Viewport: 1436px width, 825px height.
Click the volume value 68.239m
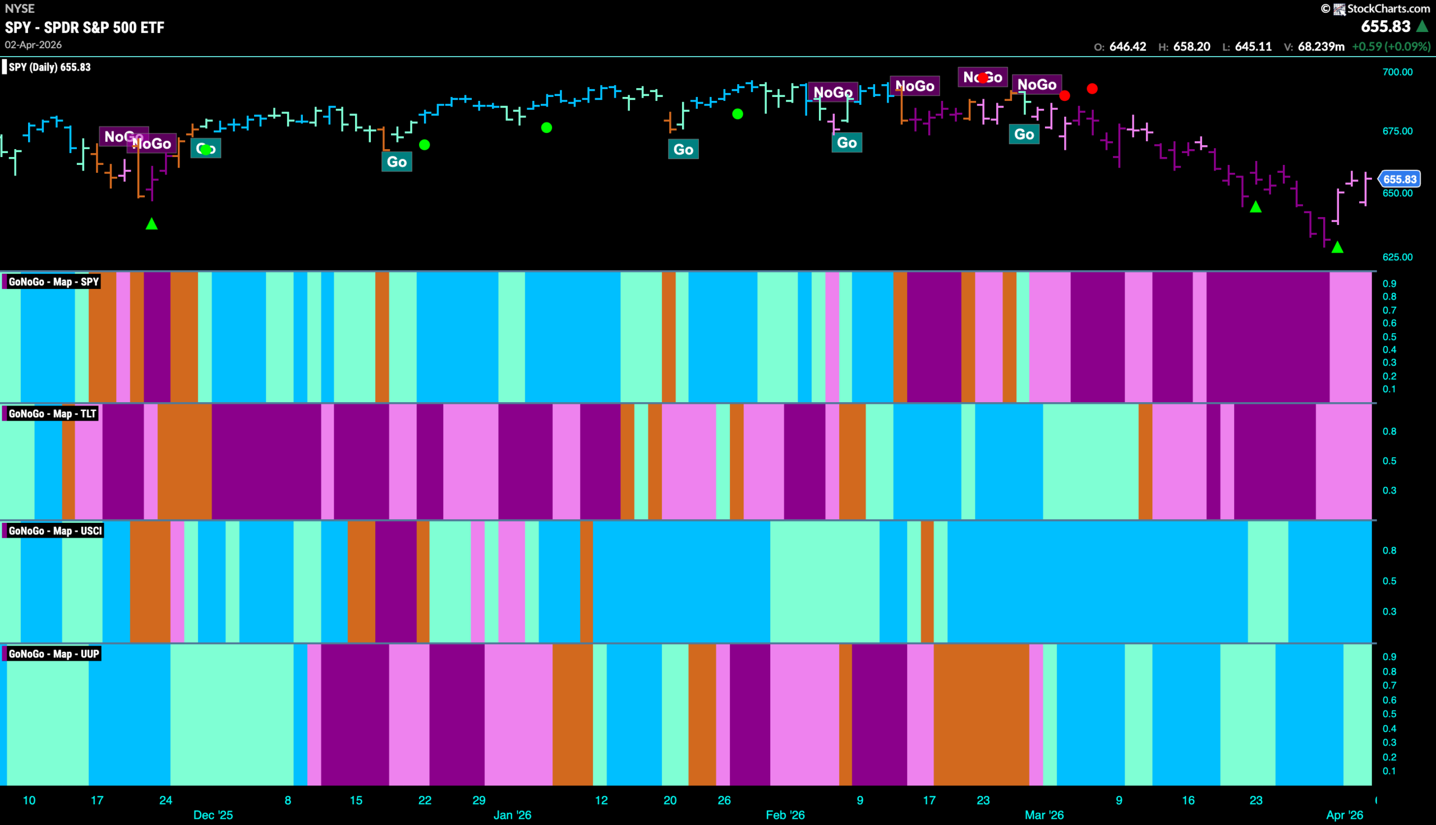tap(1321, 47)
